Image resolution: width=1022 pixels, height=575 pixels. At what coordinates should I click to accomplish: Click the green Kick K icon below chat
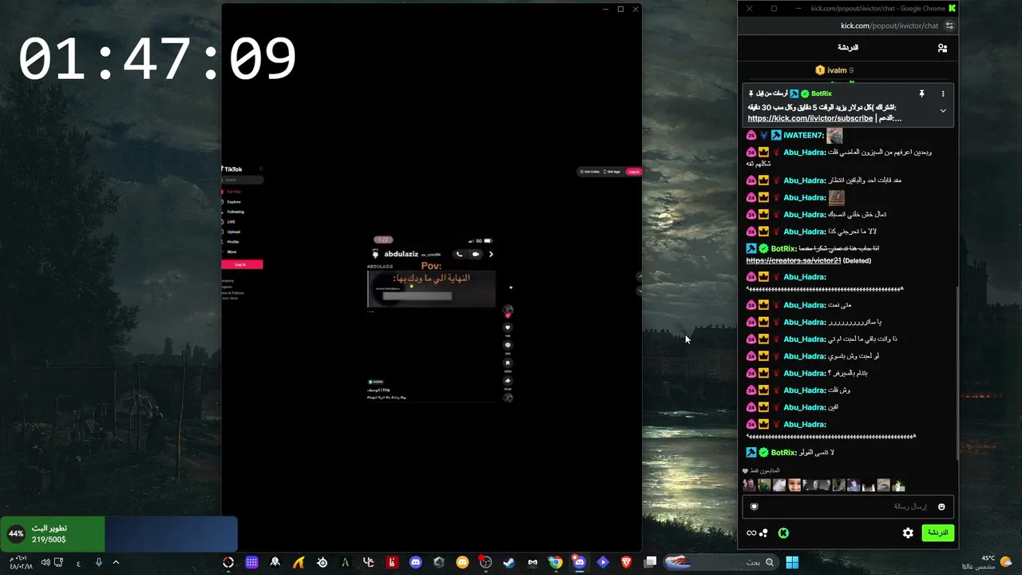tap(783, 533)
